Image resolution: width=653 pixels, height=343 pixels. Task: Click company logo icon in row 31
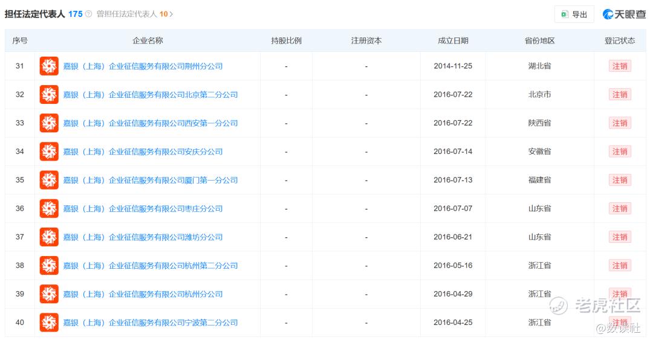[49, 66]
